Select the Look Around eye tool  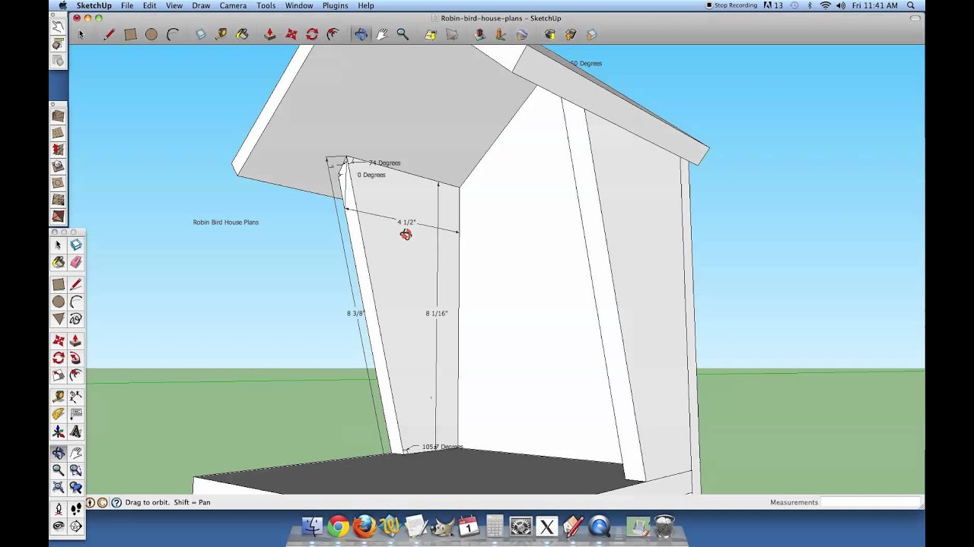(58, 526)
